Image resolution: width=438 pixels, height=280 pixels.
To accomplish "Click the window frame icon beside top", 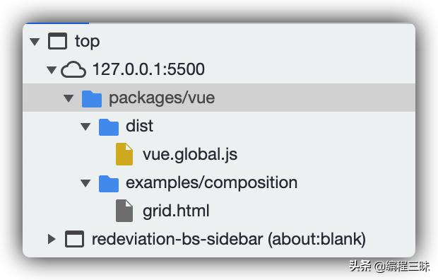I will pyautogui.click(x=57, y=41).
